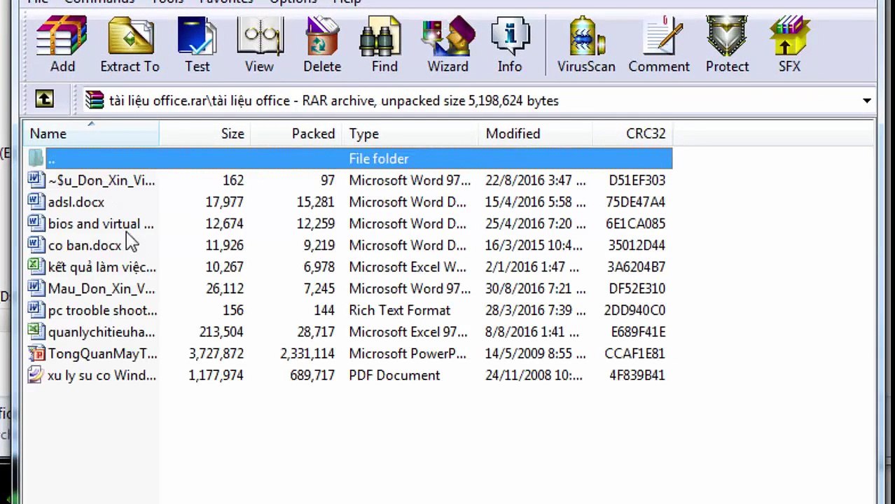Viewport: 895px width, 504px height.
Task: Convert archive with SFX icon
Action: pyautogui.click(x=789, y=43)
